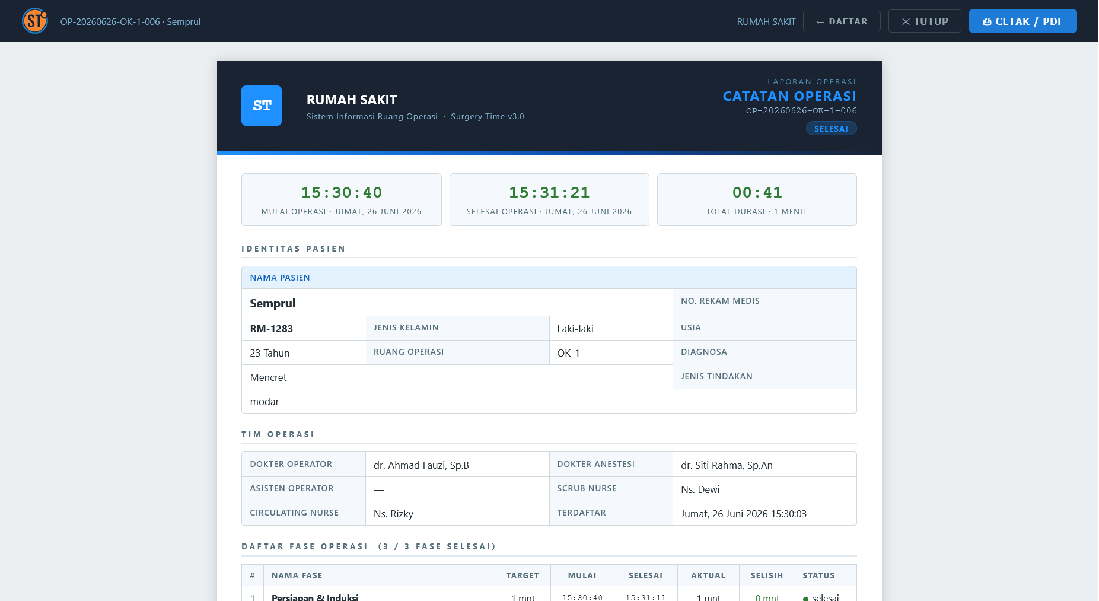Go back to Daftar list

click(842, 21)
